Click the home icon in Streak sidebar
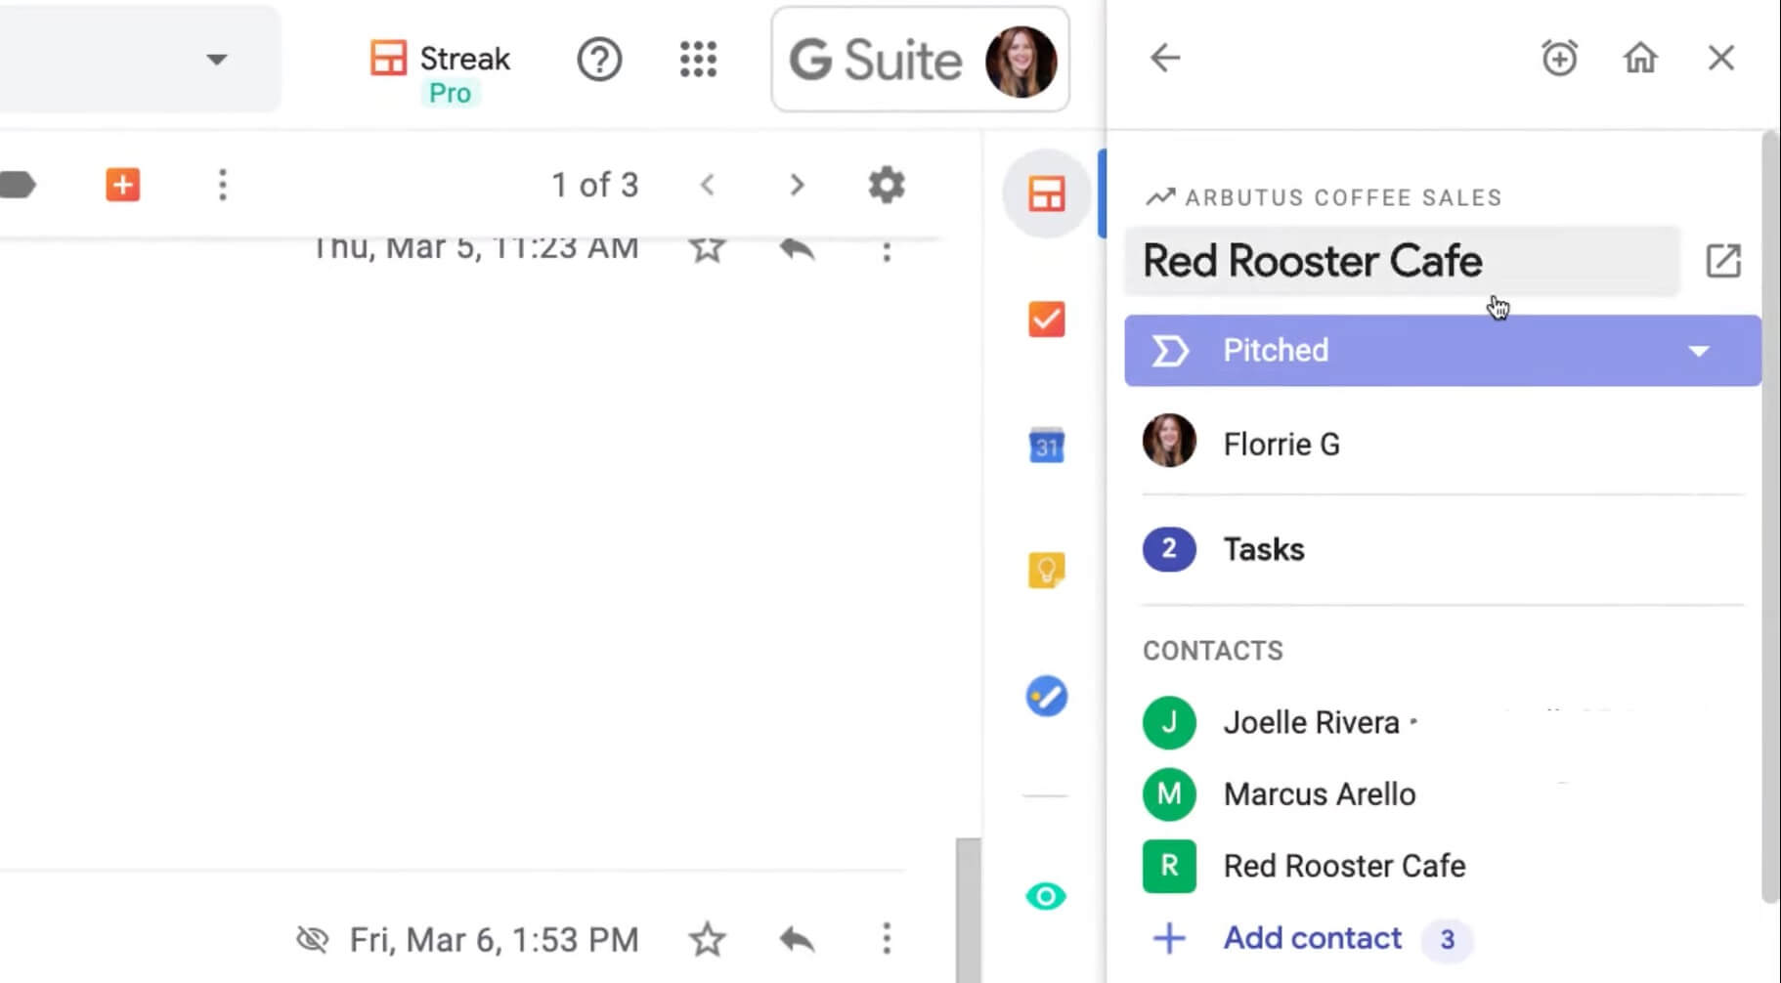 [x=1640, y=59]
